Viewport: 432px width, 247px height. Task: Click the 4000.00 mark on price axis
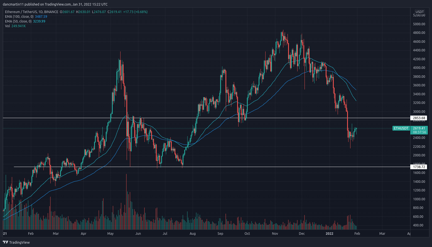point(419,68)
